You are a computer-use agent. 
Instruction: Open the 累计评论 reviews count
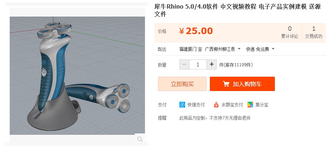(x=290, y=32)
